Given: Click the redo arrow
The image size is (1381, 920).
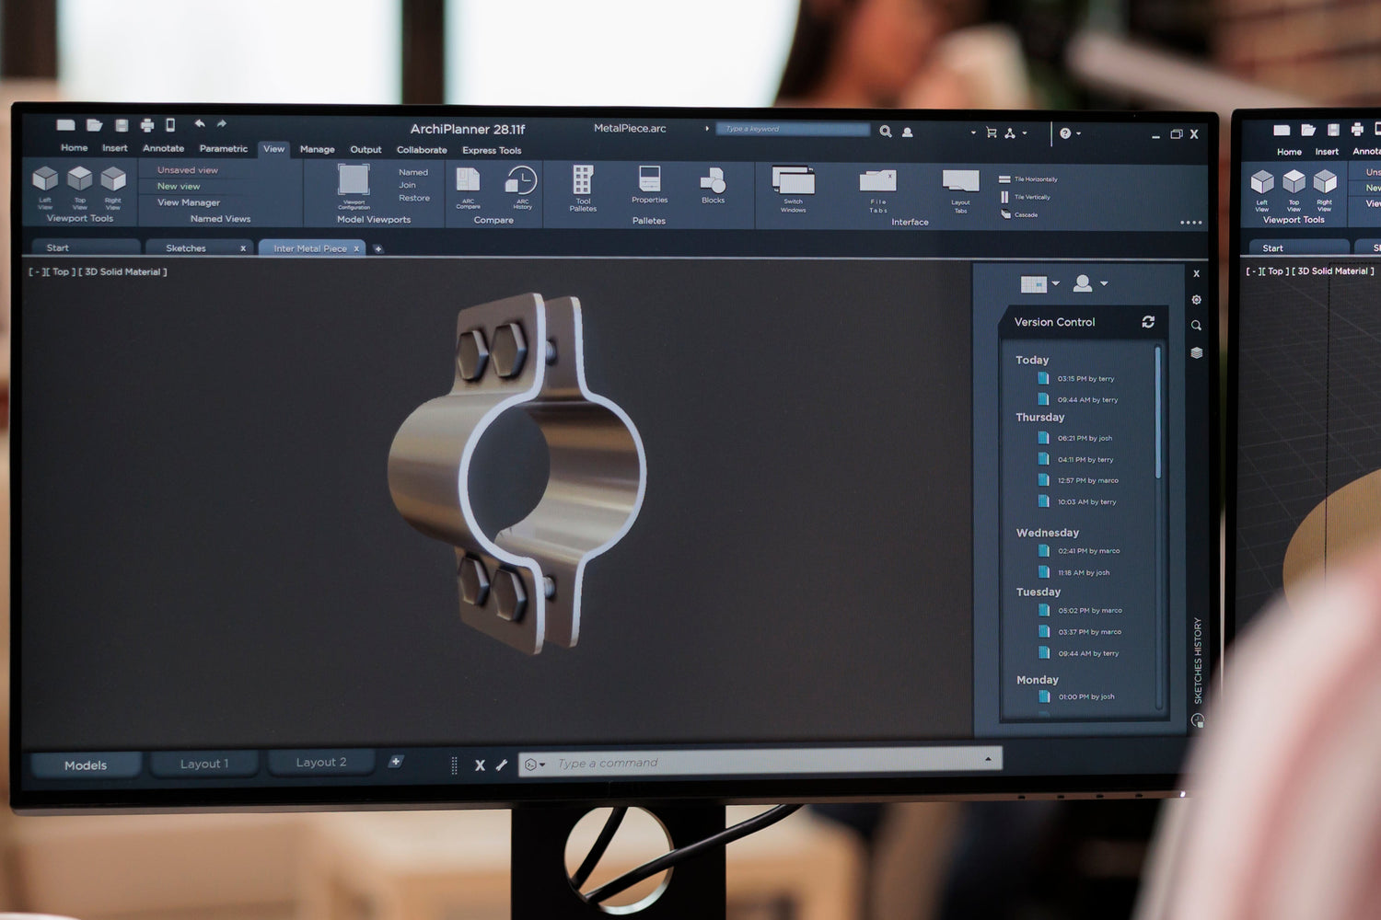Looking at the screenshot, I should [222, 123].
